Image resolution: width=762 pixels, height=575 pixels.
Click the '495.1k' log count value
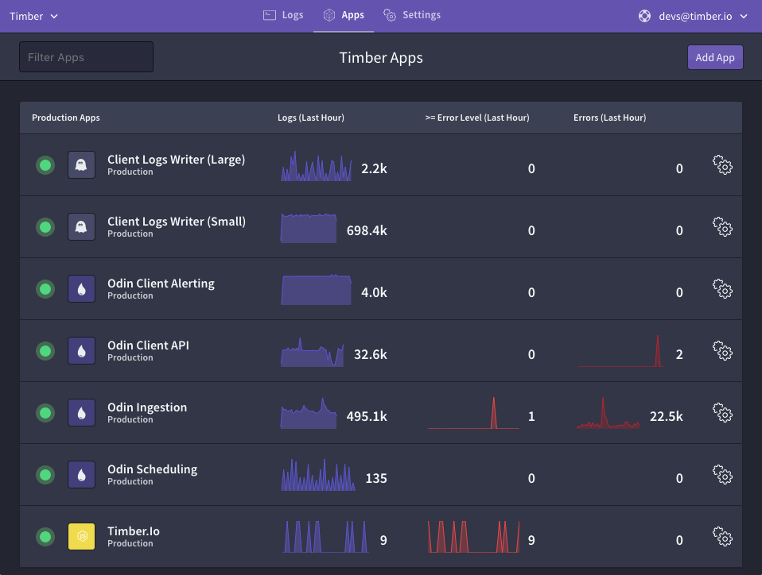[x=367, y=416]
